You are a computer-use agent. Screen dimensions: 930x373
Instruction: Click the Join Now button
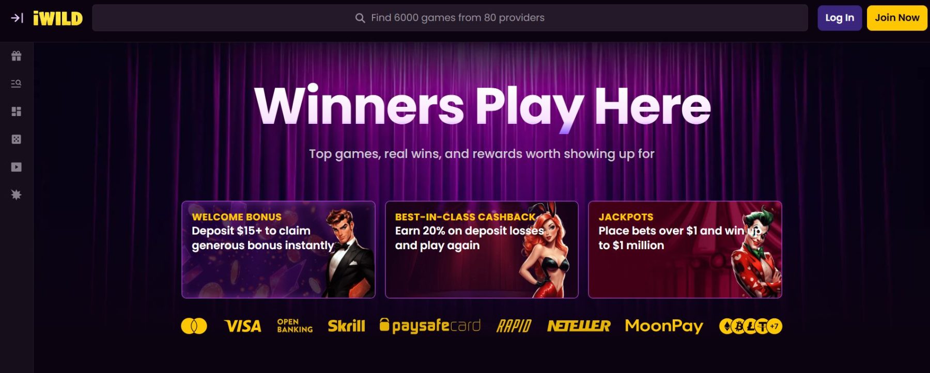pyautogui.click(x=897, y=18)
